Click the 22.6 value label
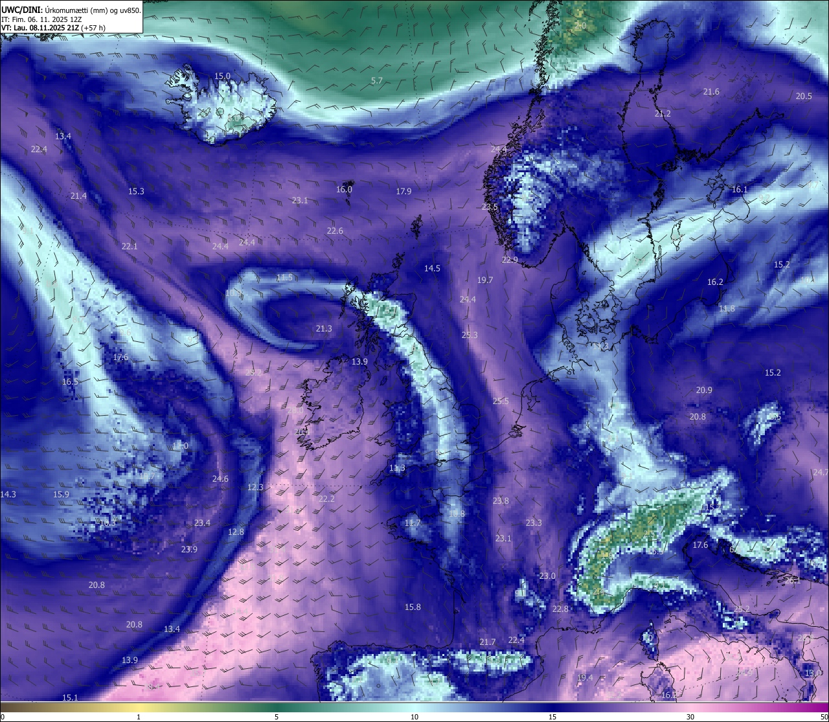829x722 pixels. pyautogui.click(x=335, y=231)
